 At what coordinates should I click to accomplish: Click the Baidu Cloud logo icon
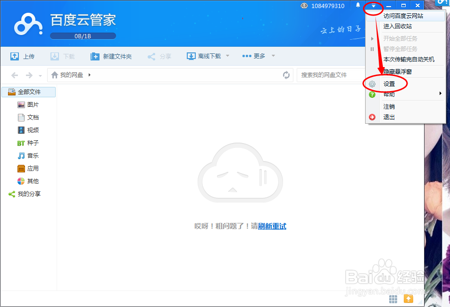tap(28, 25)
